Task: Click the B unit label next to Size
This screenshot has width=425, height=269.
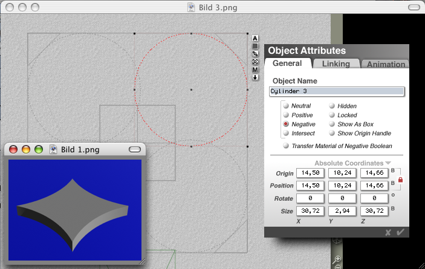Action: [393, 209]
